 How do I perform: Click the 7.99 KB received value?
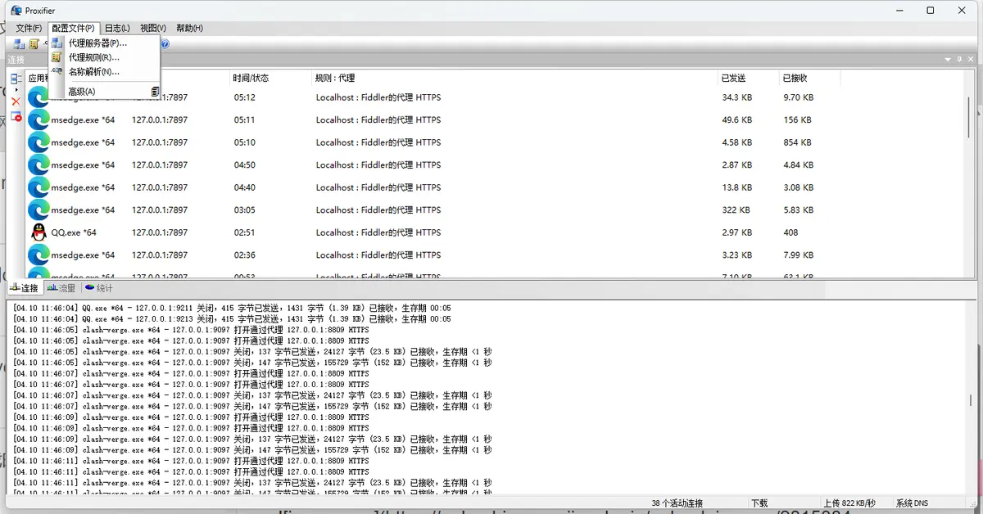tap(799, 255)
